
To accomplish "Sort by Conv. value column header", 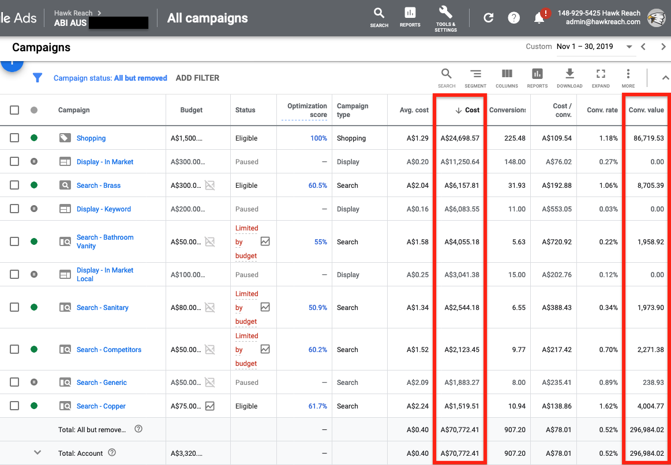I will tap(646, 110).
